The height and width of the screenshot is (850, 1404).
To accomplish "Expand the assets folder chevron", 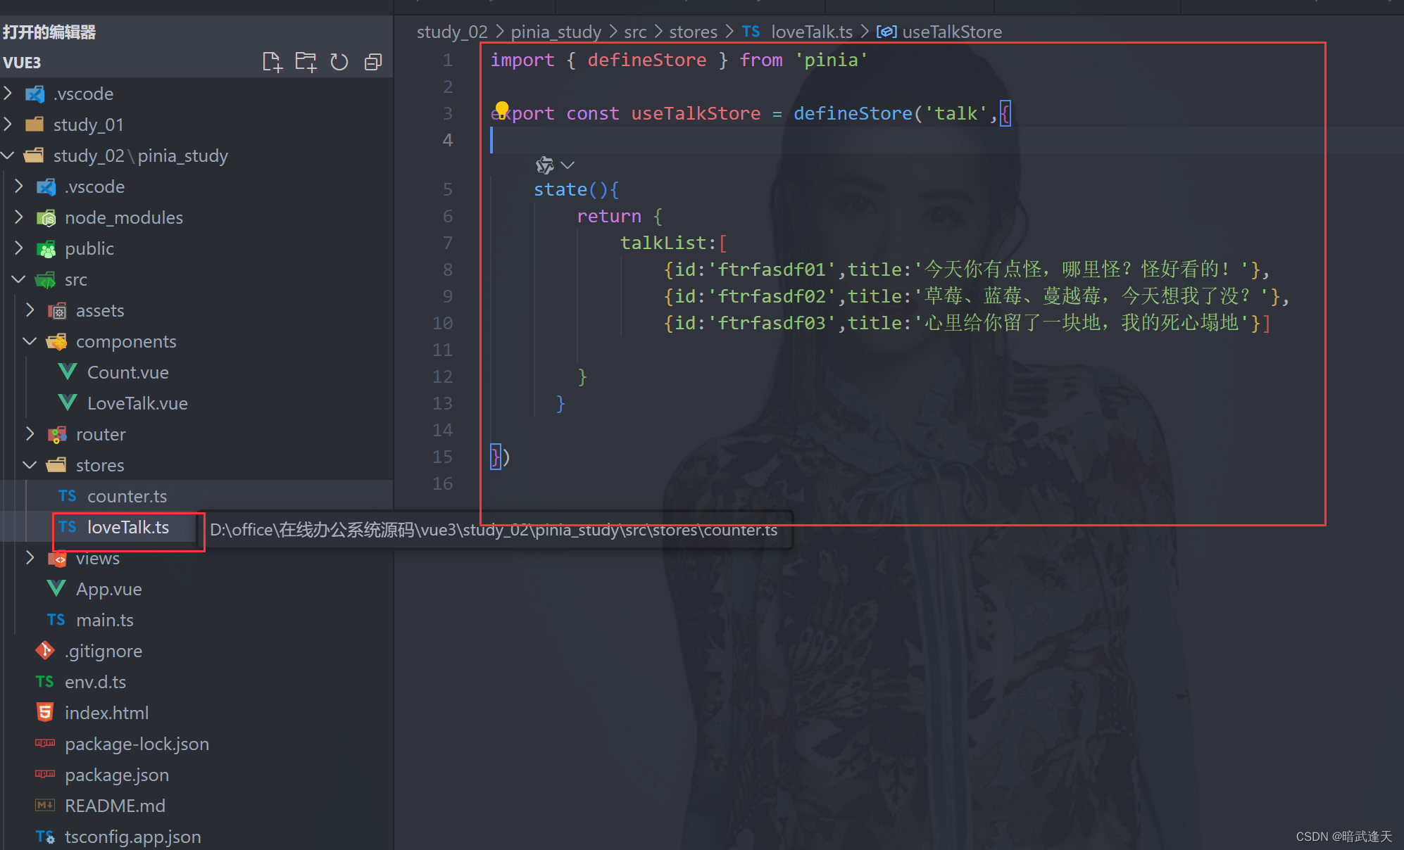I will [x=30, y=310].
